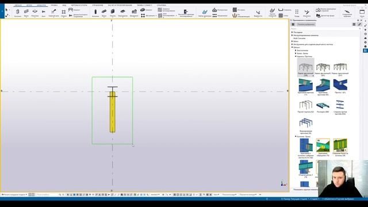Click the Window icon in the ribbon
The image size is (368, 207).
[362, 13]
